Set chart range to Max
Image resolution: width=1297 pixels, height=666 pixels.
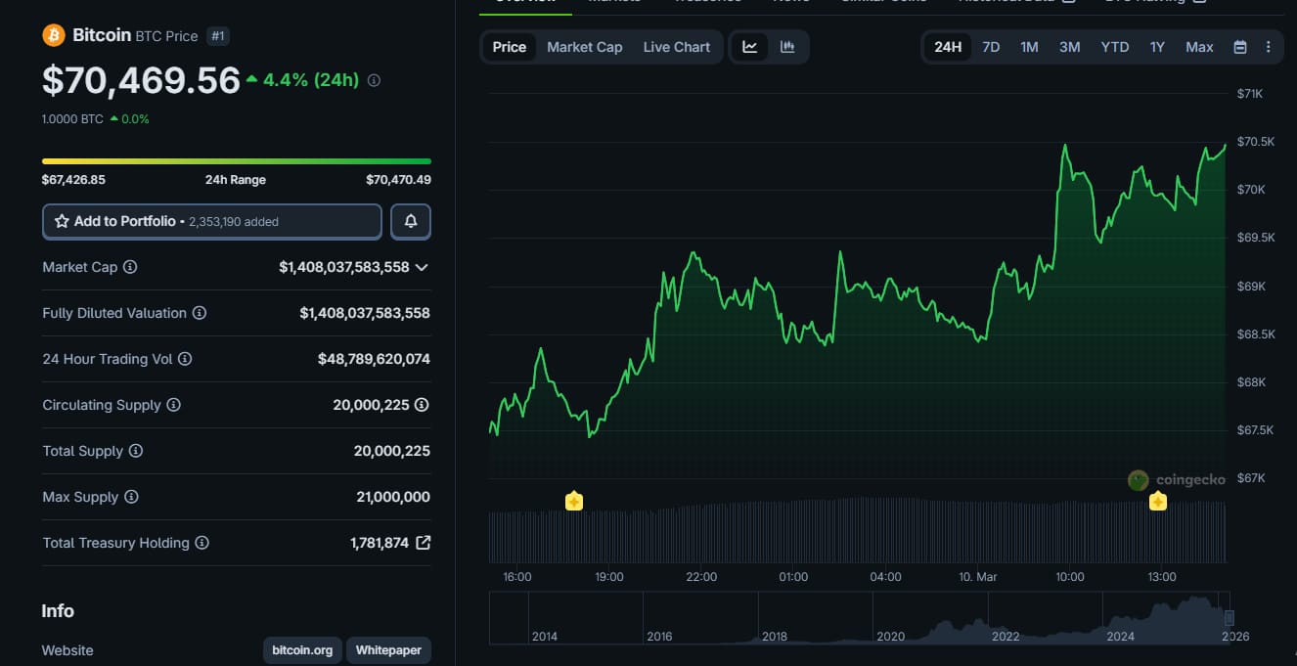pos(1199,47)
